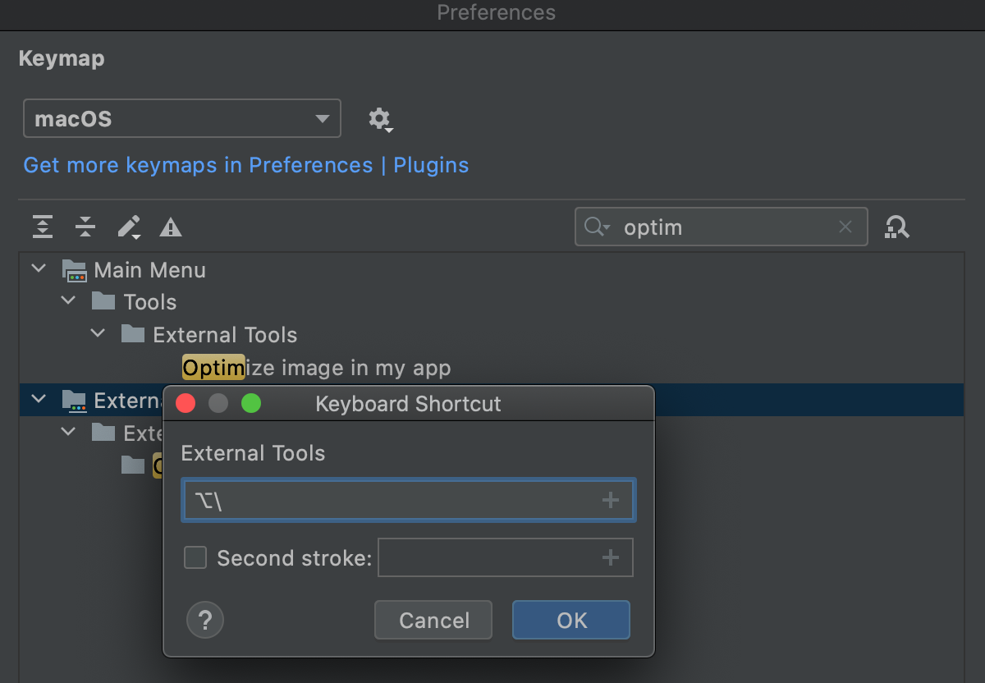Click the help question mark button
The image size is (985, 683).
pos(205,620)
